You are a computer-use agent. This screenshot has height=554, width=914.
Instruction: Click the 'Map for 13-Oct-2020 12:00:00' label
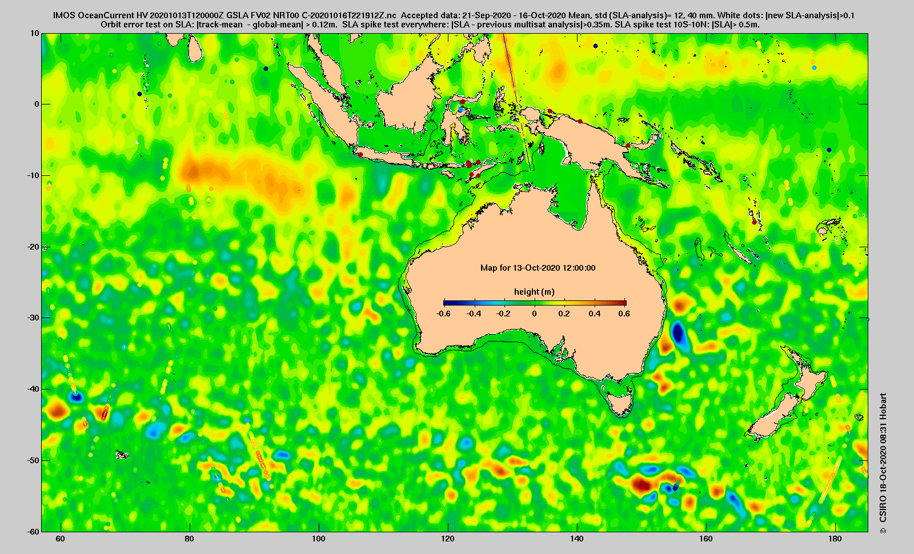538,268
